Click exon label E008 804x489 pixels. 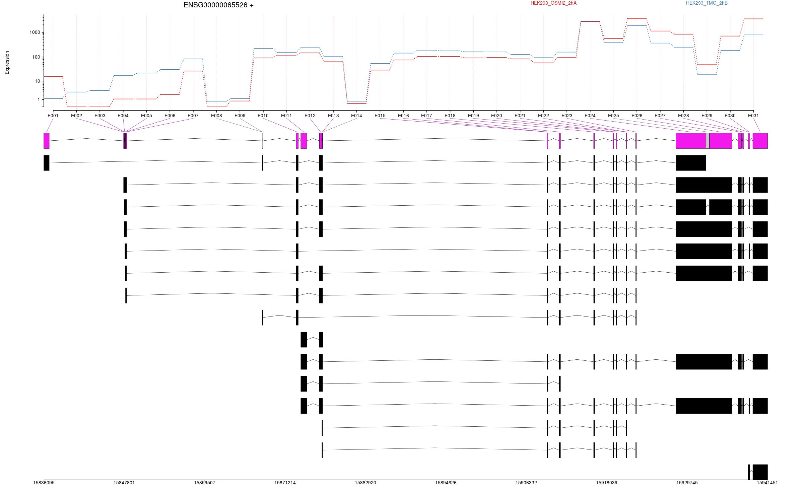[216, 116]
